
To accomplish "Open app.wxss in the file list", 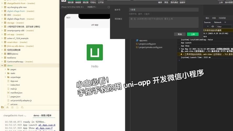I will coord(143,40).
